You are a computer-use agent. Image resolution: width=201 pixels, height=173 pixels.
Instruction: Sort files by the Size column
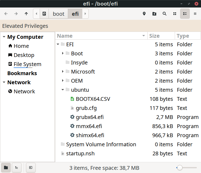pos(161,36)
